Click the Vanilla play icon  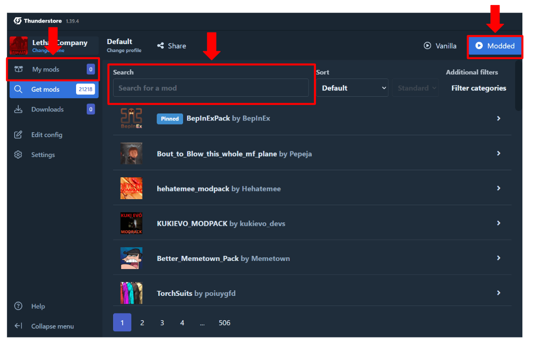click(x=428, y=46)
